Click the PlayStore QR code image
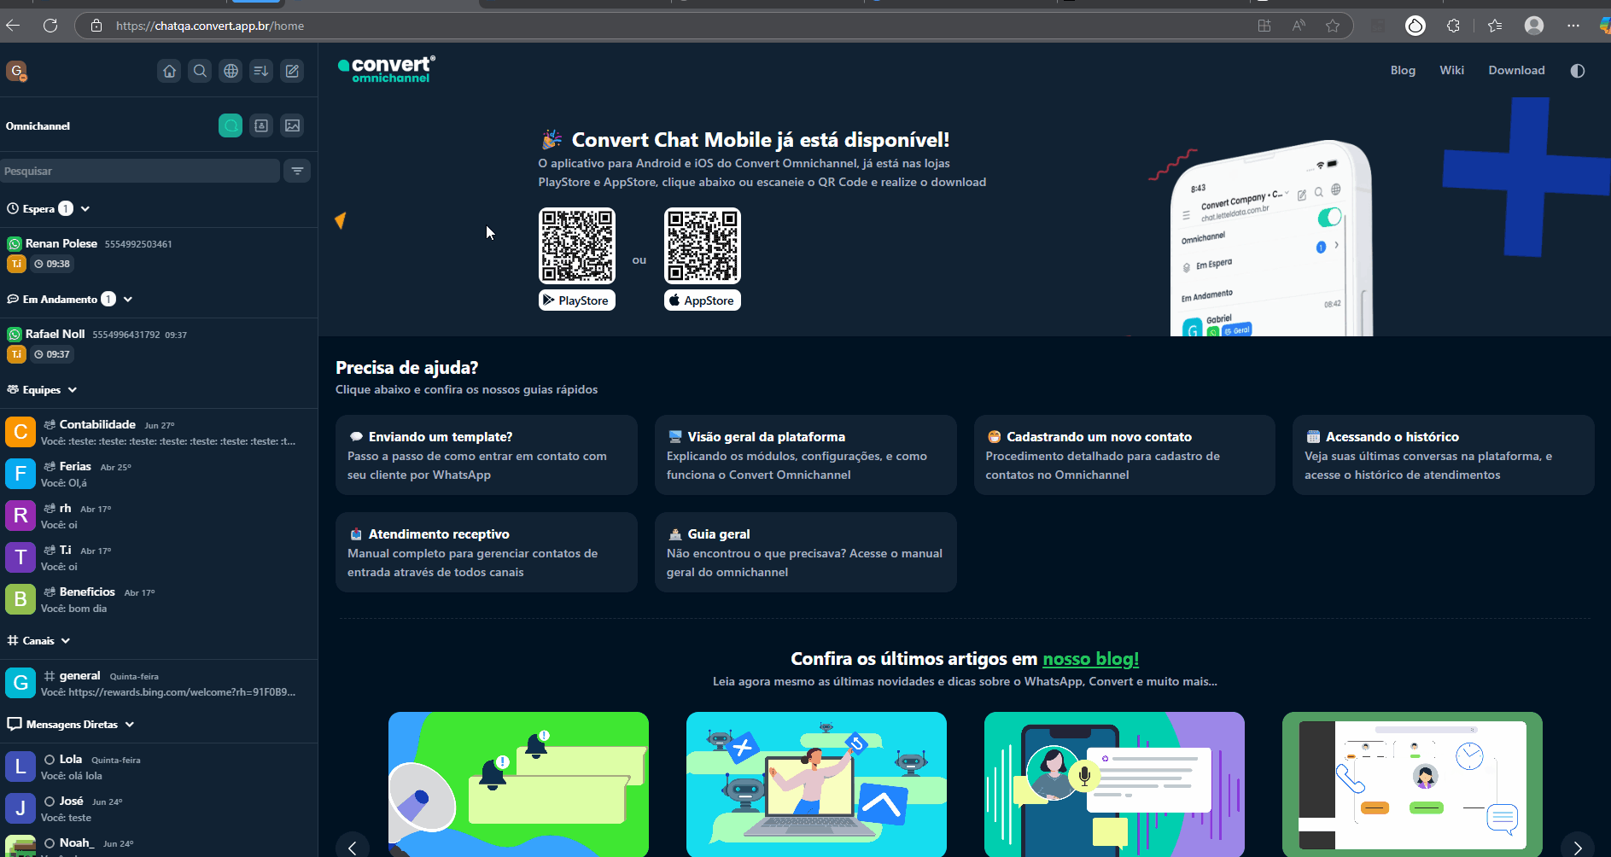1611x857 pixels. coord(577,246)
